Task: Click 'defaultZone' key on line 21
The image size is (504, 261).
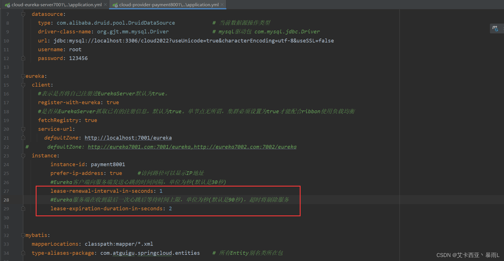Action: click(x=61, y=138)
